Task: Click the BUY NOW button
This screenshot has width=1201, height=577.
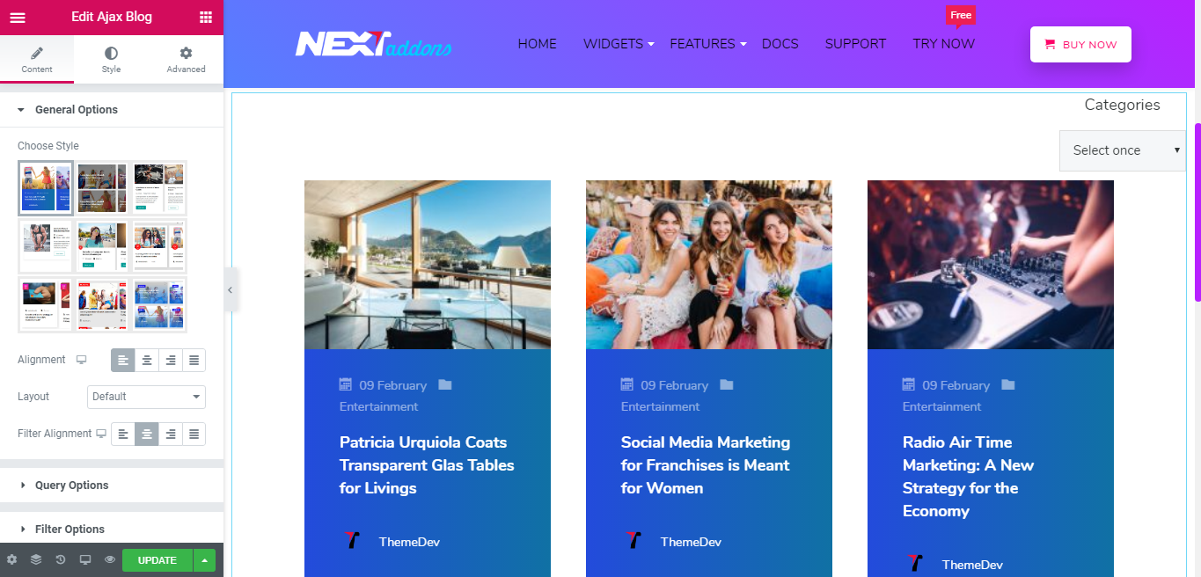Action: [x=1080, y=45]
